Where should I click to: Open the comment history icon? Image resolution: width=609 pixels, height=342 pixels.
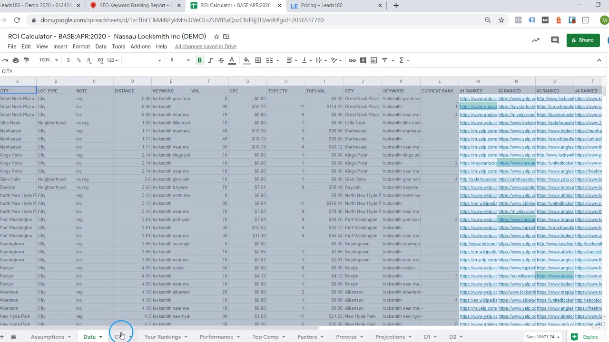[555, 40]
